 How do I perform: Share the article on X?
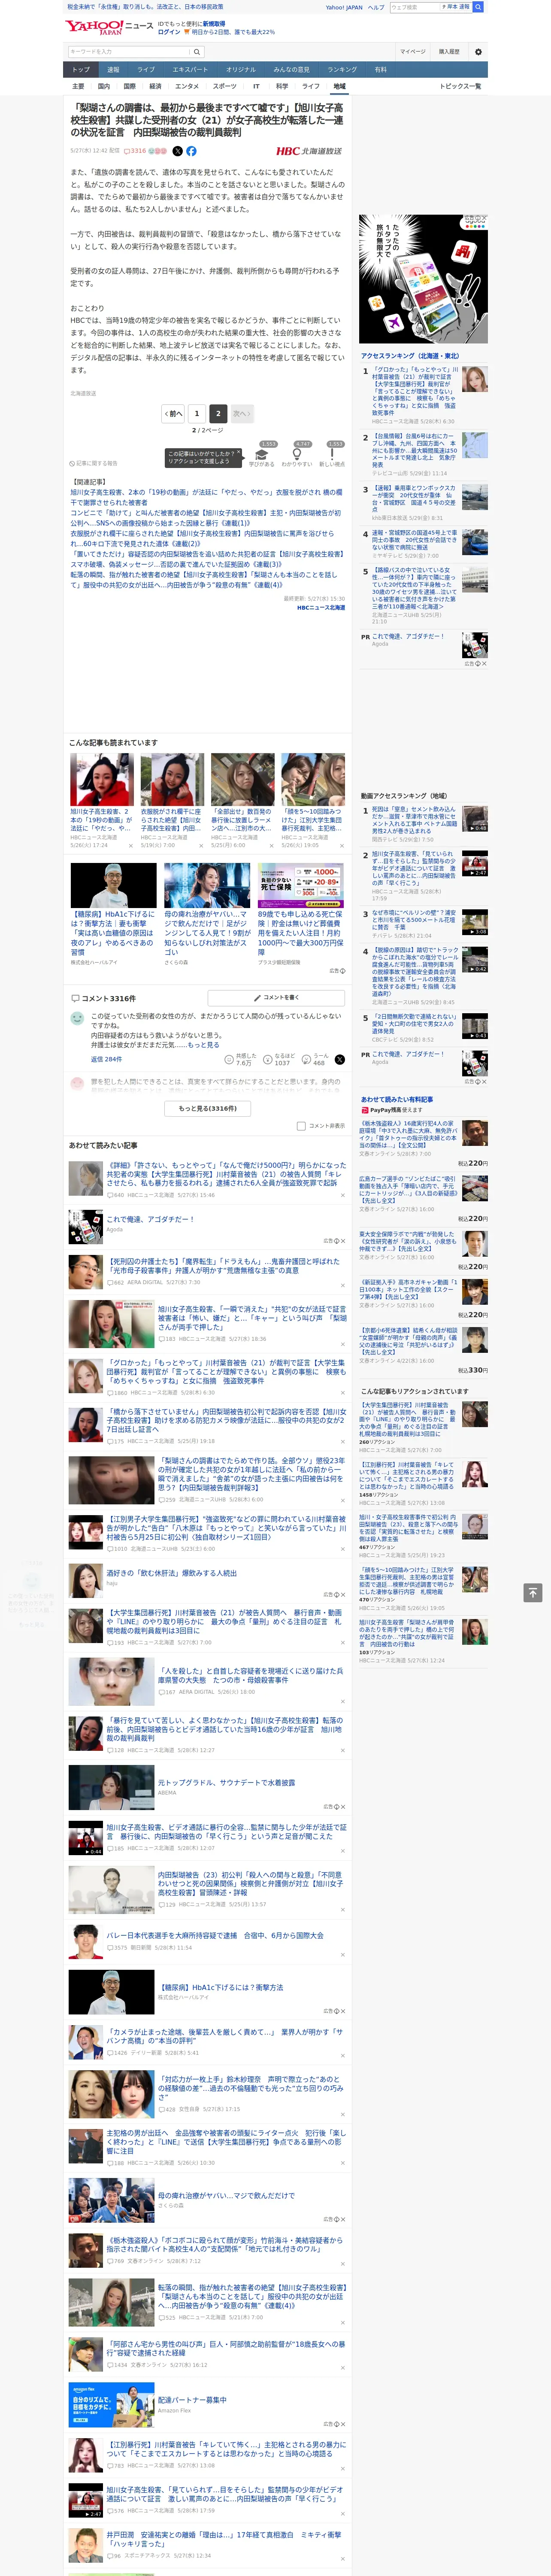coord(178,151)
